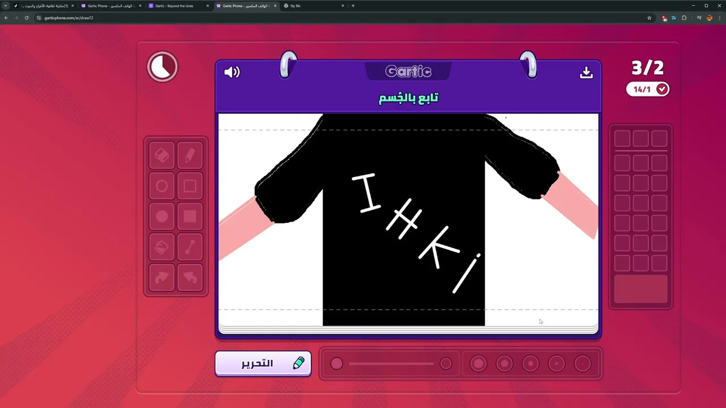Click the التحرير edit button
Image resolution: width=726 pixels, height=408 pixels.
263,364
